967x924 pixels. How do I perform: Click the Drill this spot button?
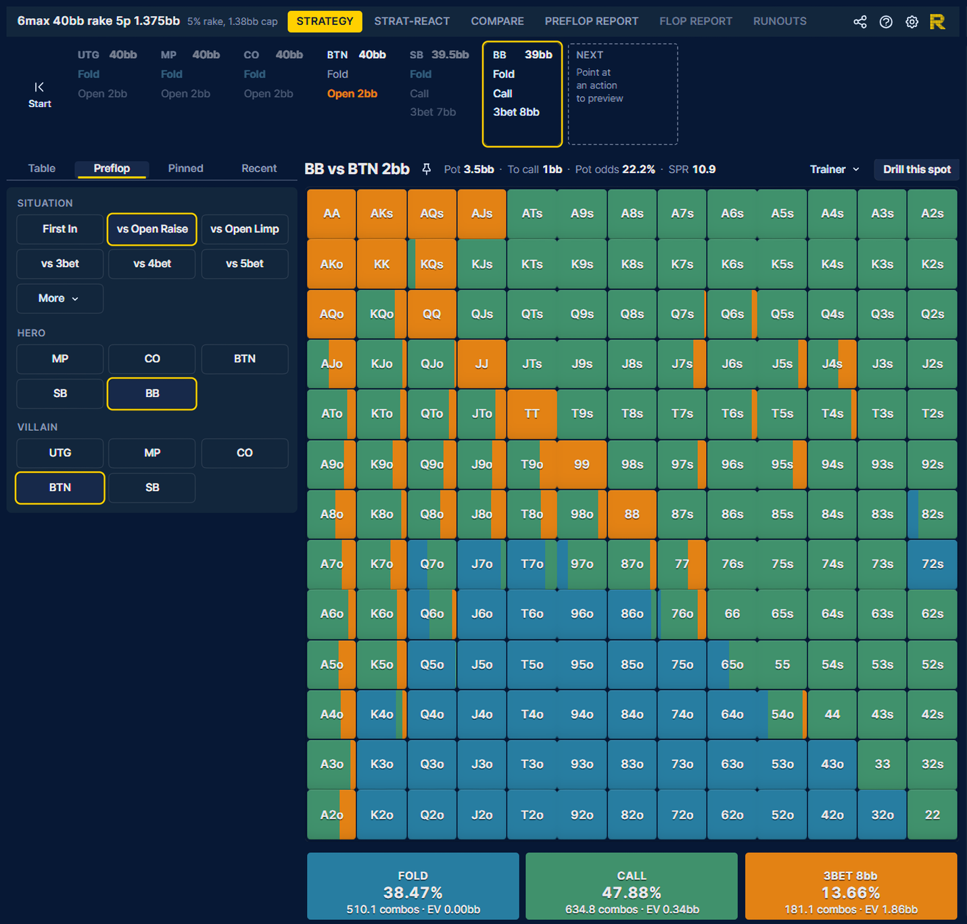pos(917,169)
